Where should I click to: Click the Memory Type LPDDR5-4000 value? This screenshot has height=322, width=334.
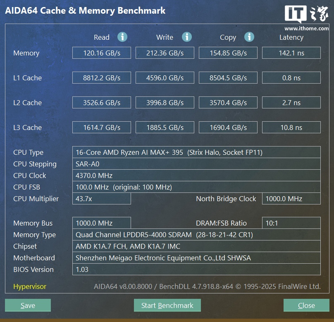196,235
